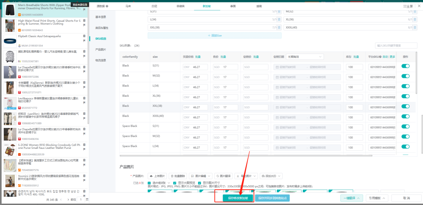Image resolution: width=423 pixels, height=205 pixels.
Task: Go to the 物流信息 section
Action: (101, 61)
